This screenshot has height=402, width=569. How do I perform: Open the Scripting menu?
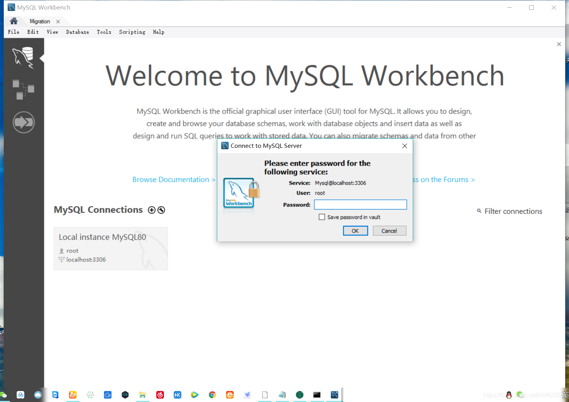pyautogui.click(x=132, y=32)
